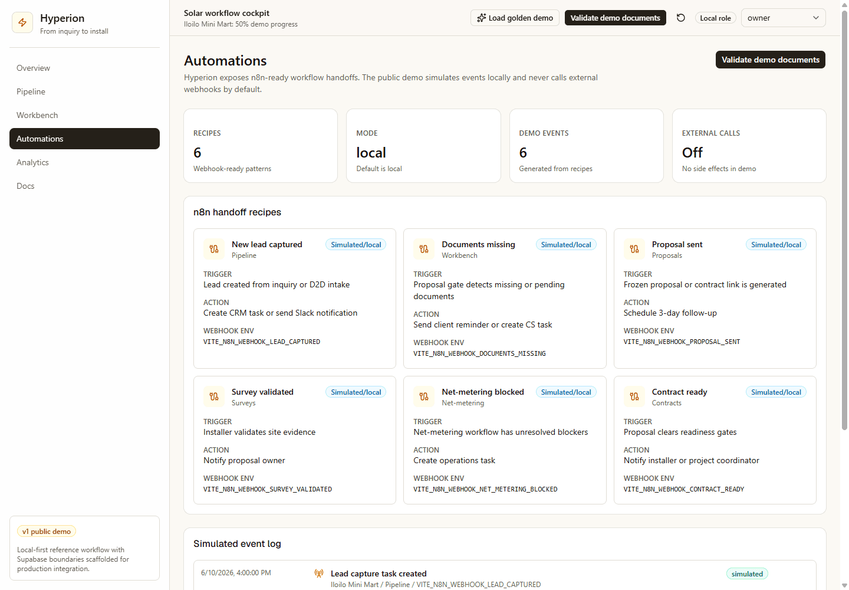Click the Simulated/local badge on Proposal sent
The height and width of the screenshot is (590, 849).
(x=776, y=245)
